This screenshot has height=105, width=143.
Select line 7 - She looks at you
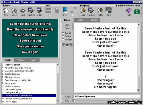point(29,77)
